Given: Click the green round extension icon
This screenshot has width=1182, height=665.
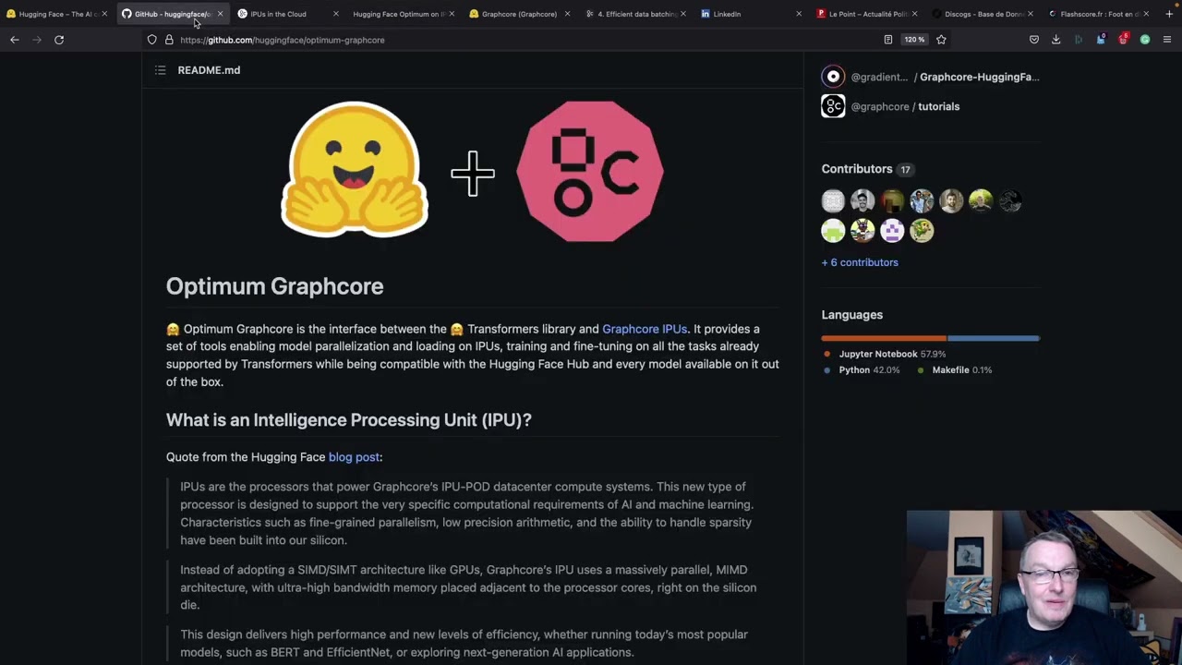Looking at the screenshot, I should (1145, 40).
